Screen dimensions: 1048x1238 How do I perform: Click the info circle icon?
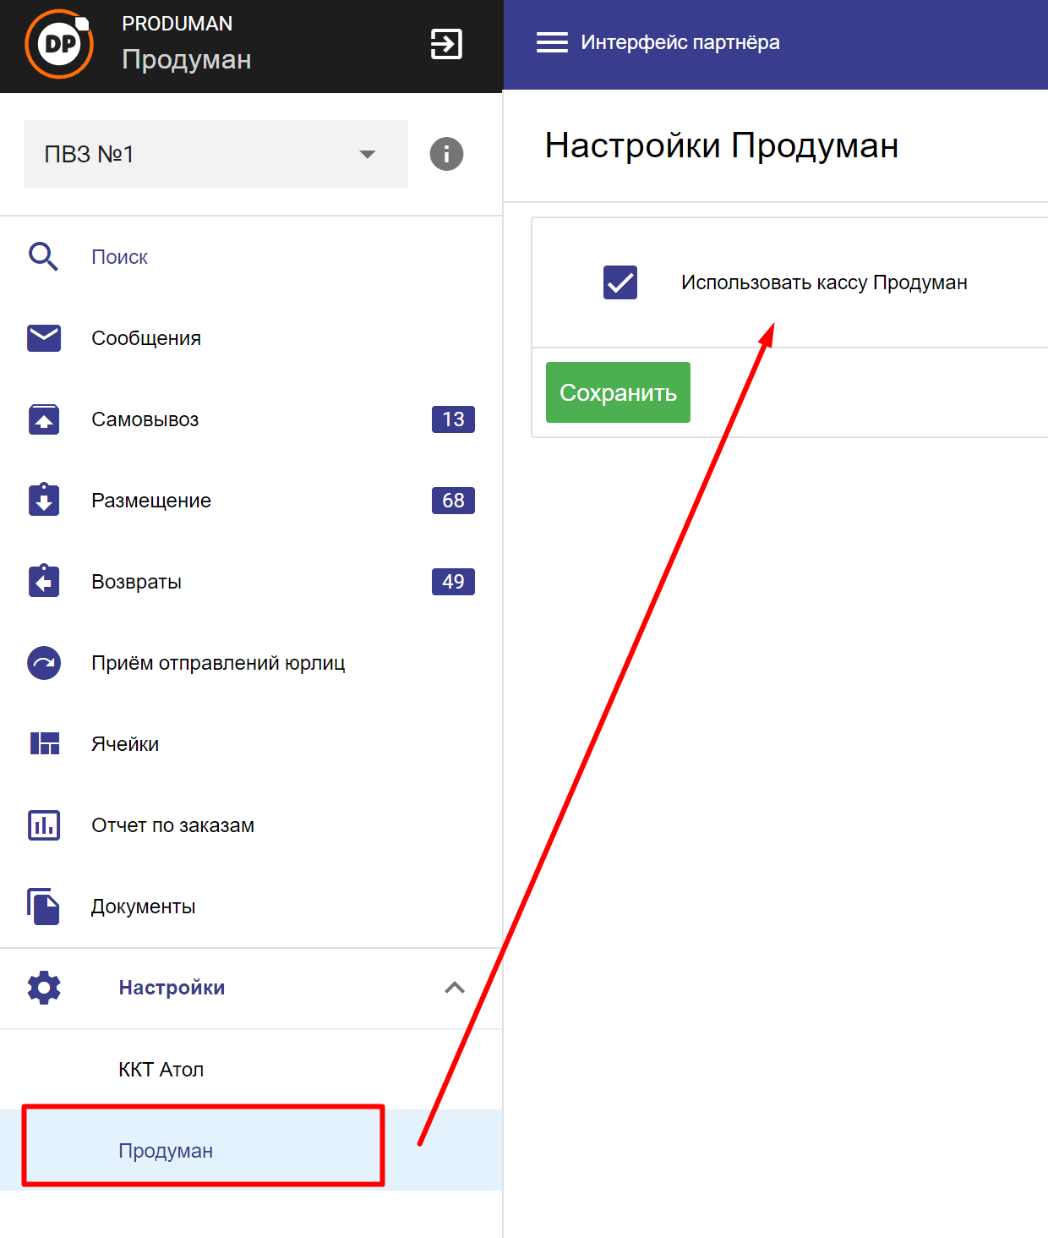(446, 154)
